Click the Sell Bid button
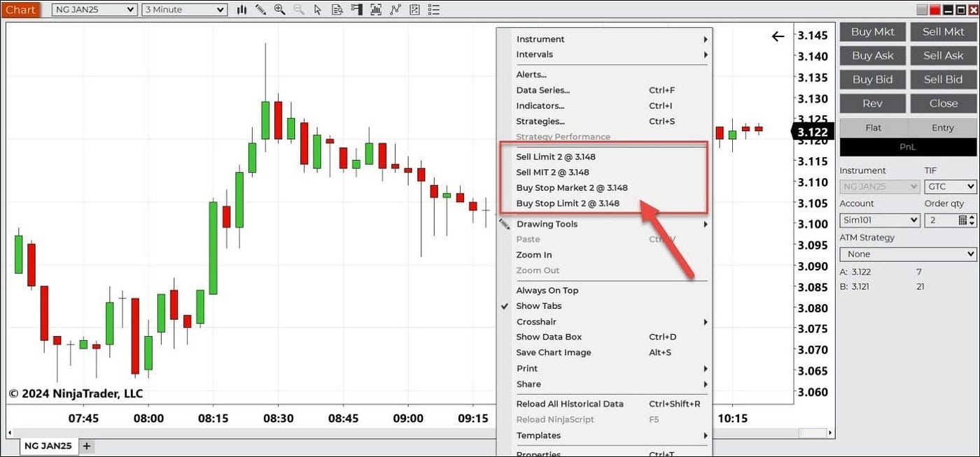Screen dimensions: 980x457 tap(943, 80)
